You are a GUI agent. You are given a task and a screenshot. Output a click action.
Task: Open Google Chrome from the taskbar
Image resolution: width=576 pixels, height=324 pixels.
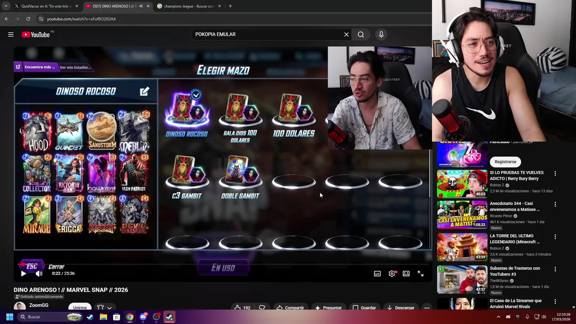[130, 317]
